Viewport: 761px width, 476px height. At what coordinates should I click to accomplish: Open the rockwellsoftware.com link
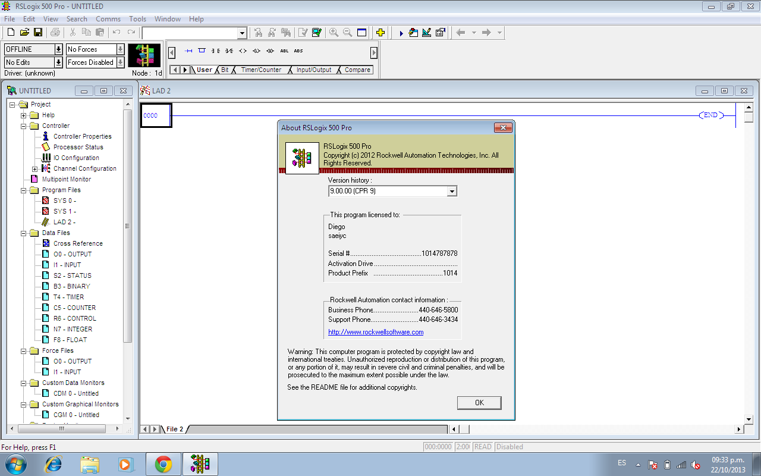coord(376,332)
